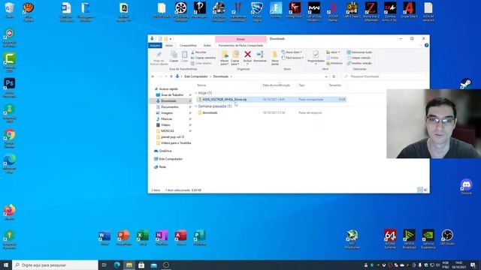481x270 pixels.
Task: Click the Explorer help question mark icon
Action: point(426,45)
